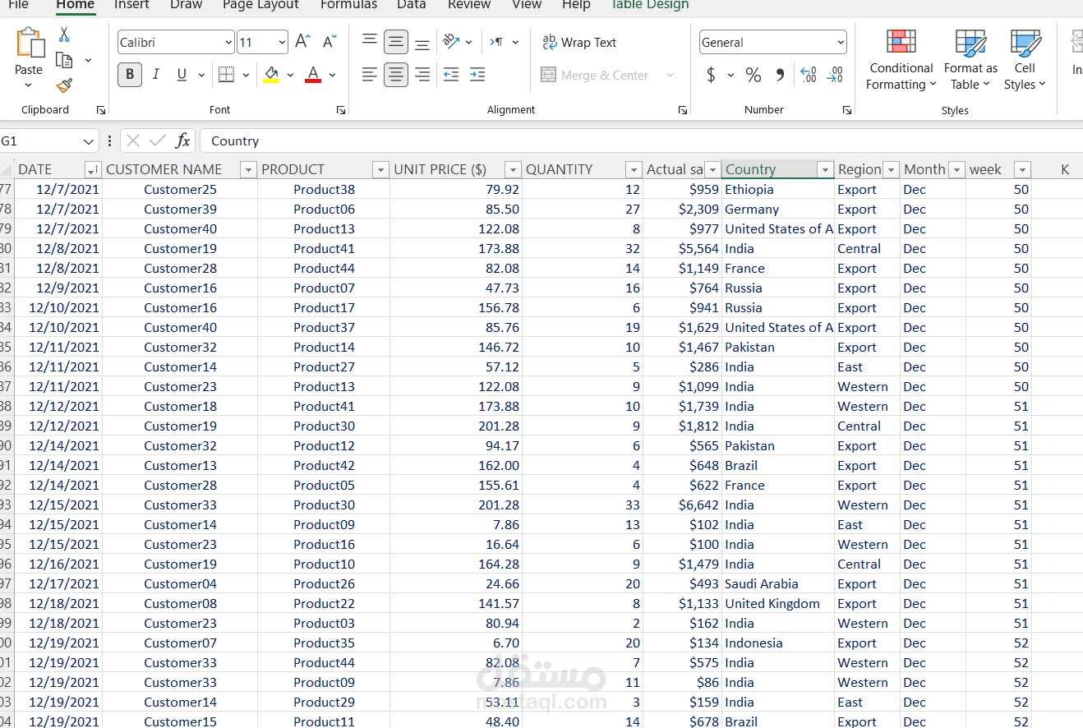Click the formula bar showing Country

(x=641, y=141)
